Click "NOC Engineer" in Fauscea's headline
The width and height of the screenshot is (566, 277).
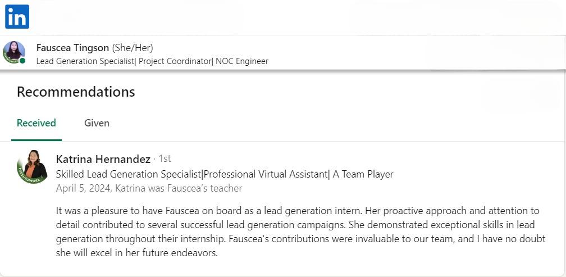(x=242, y=61)
